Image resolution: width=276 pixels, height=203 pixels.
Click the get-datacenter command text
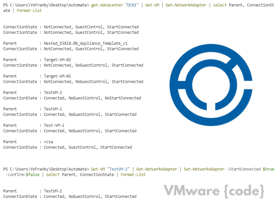(x=107, y=5)
